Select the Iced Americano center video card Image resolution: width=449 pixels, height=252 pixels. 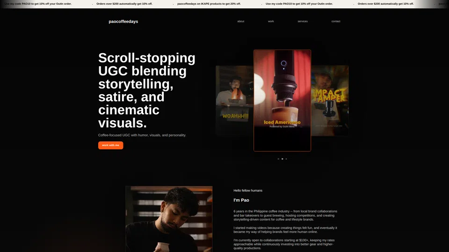282,100
